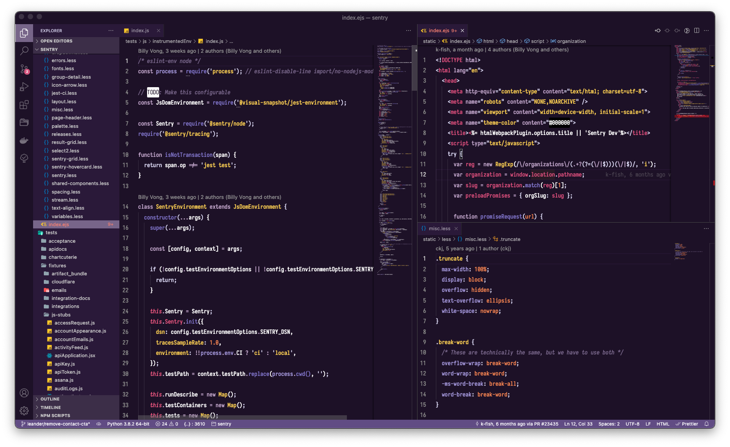Open the Docker view in activity bar
Screen dimensions: 730x447
(24, 140)
